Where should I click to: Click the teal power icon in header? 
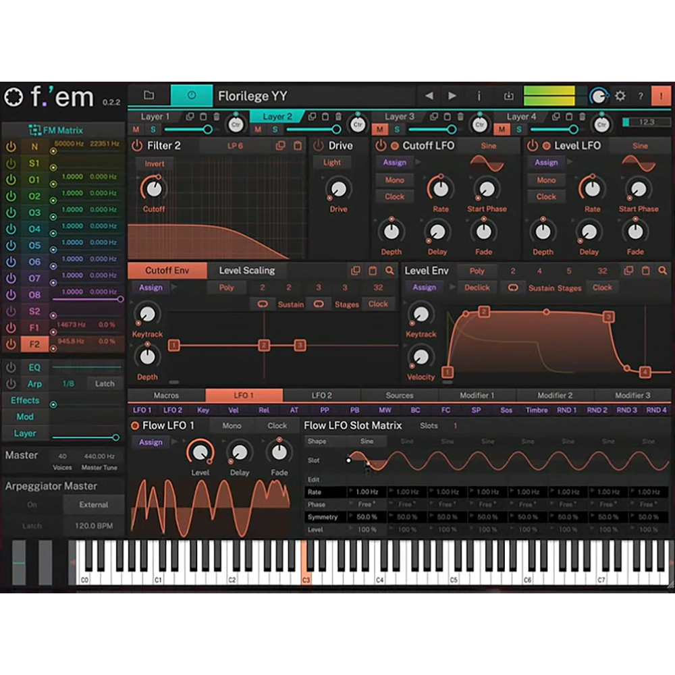click(x=192, y=95)
